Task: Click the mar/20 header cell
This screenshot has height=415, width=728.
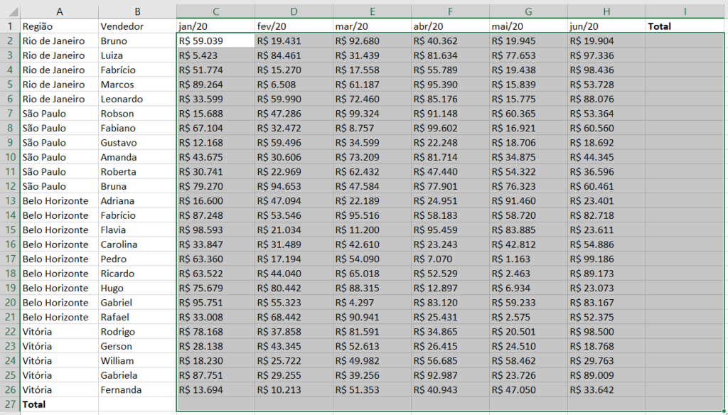Action: (372, 26)
